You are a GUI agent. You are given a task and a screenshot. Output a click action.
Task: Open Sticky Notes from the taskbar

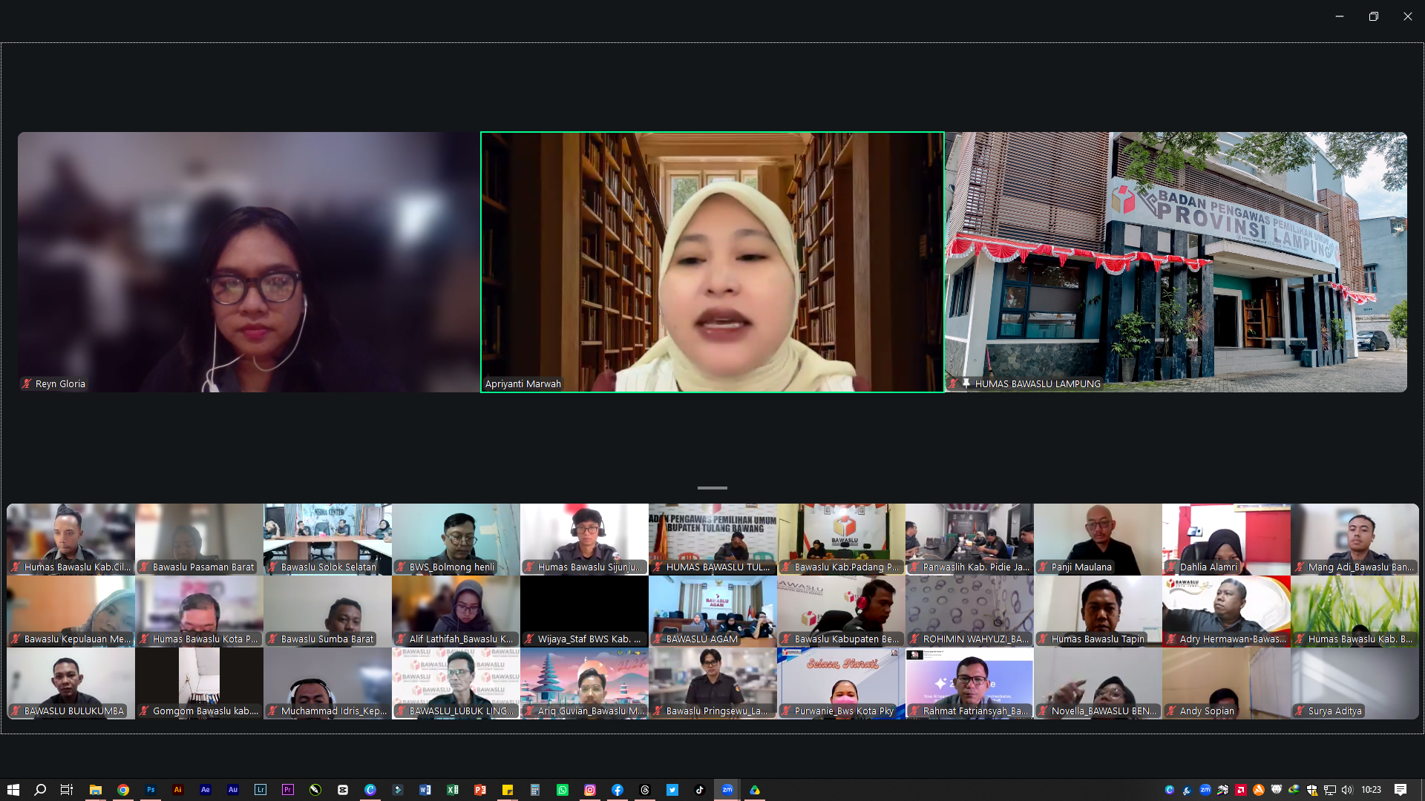coord(508,790)
